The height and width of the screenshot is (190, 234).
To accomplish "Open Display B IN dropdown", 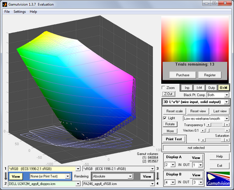I will [x=170, y=182].
